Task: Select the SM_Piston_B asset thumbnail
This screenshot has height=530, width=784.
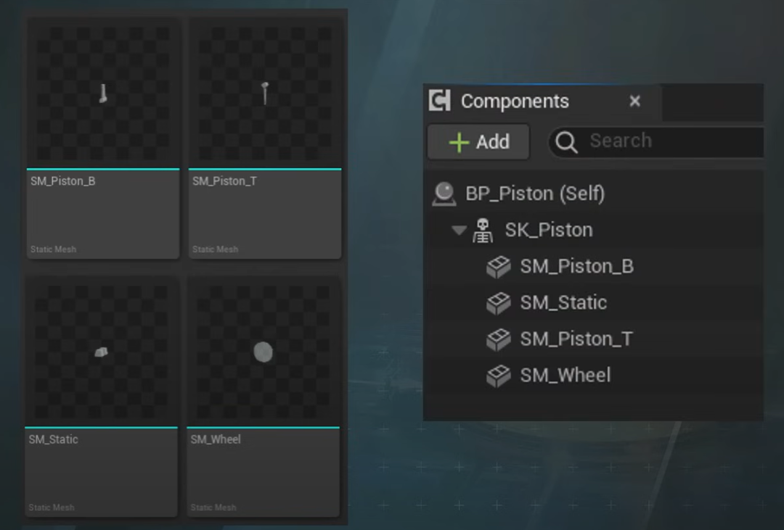Action: (x=103, y=94)
